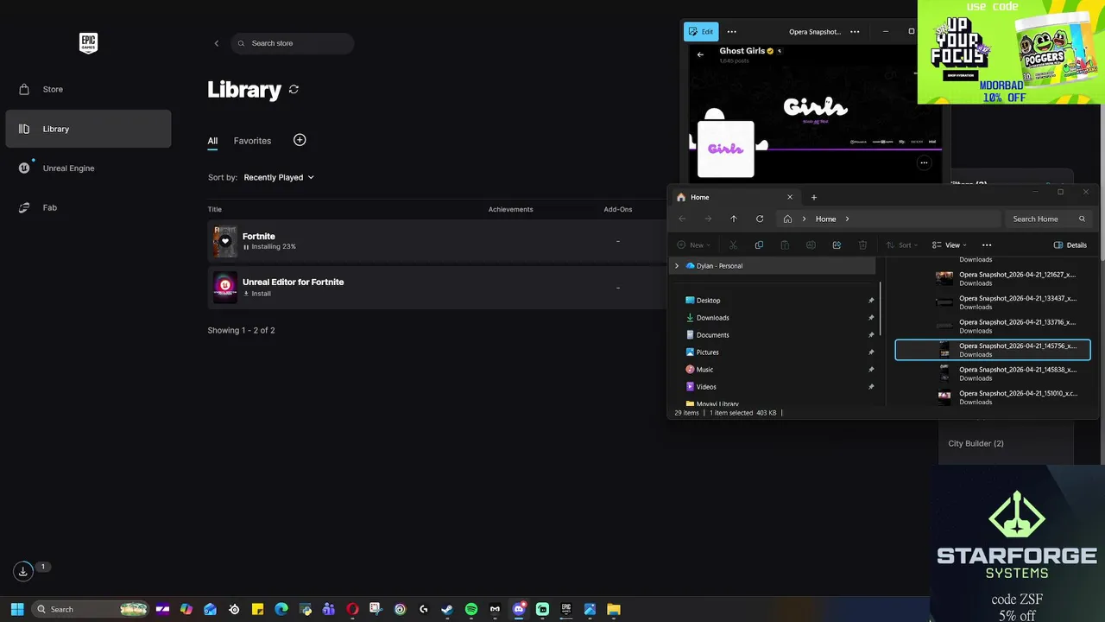1105x622 pixels.
Task: Click the Epic Games logo
Action: click(88, 43)
